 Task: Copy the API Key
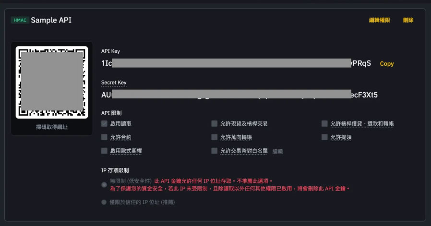(x=386, y=64)
